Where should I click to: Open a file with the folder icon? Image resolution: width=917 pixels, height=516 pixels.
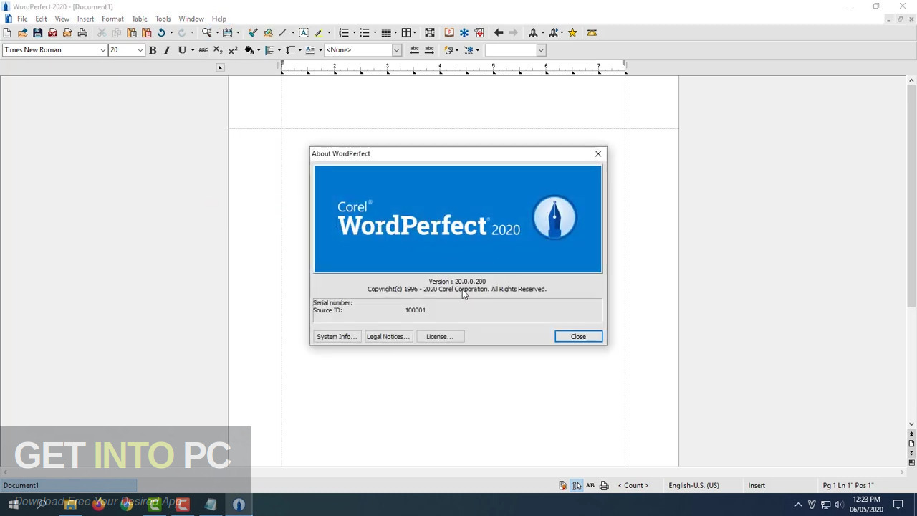[x=22, y=32]
